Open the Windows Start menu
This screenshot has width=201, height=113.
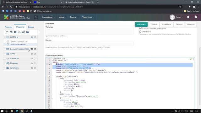point(2,111)
